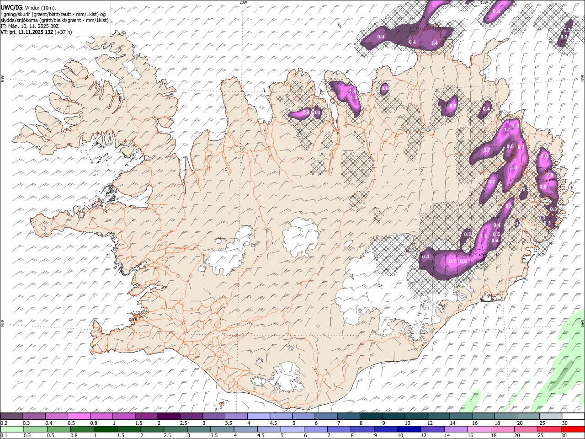Click the UWC/IG title text
Image resolution: width=585 pixels, height=439 pixels.
pos(11,7)
